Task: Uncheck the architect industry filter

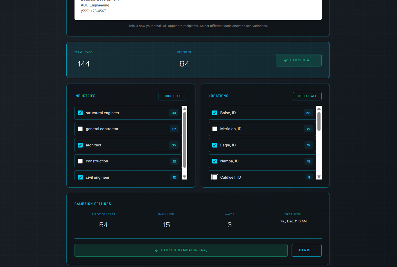Action: 80,145
